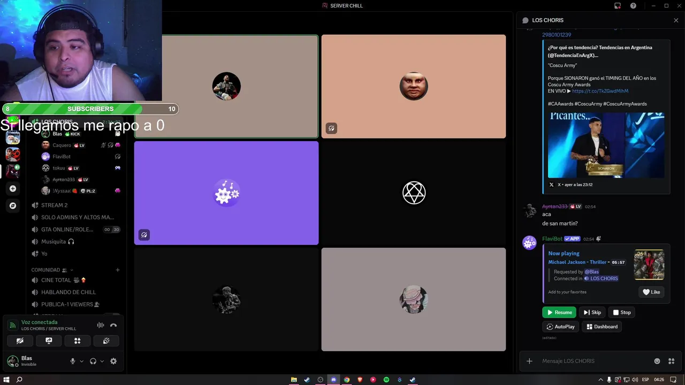The height and width of the screenshot is (385, 685).
Task: Open the Thriller album cover thumbnail
Action: coord(649,265)
